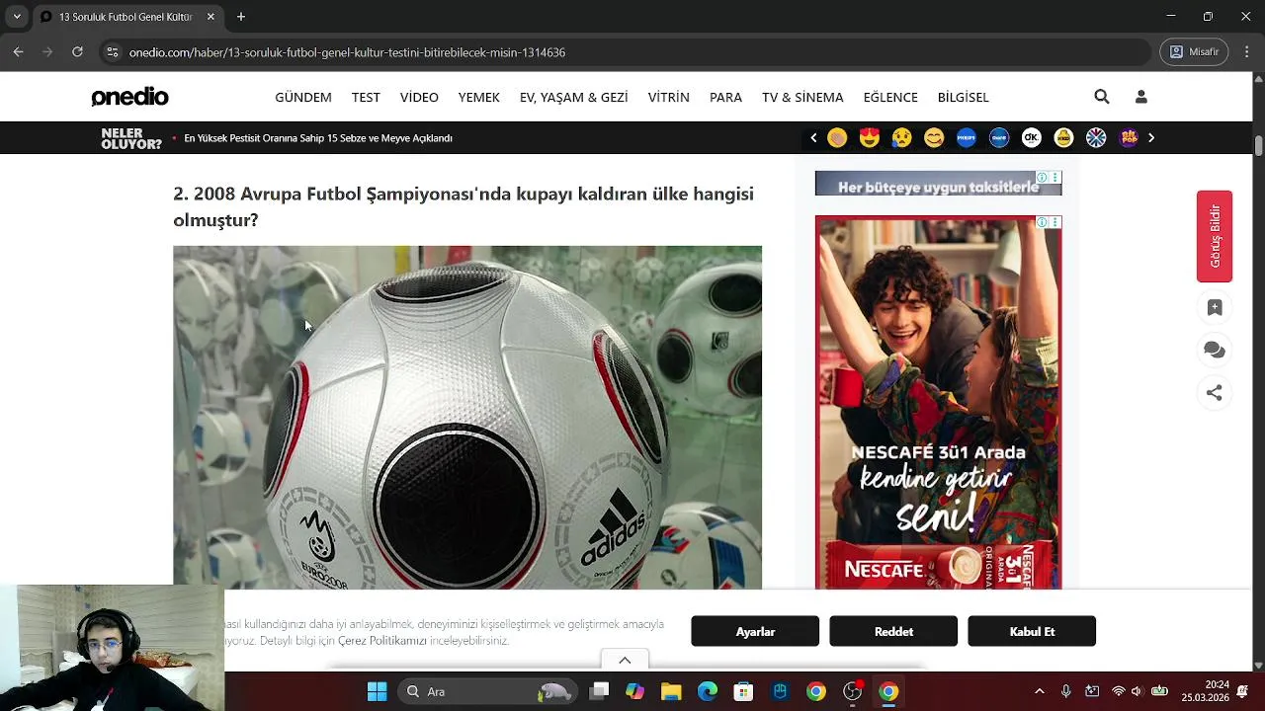Click the page vertical scrollbar thumb
The image size is (1265, 711).
1258,146
